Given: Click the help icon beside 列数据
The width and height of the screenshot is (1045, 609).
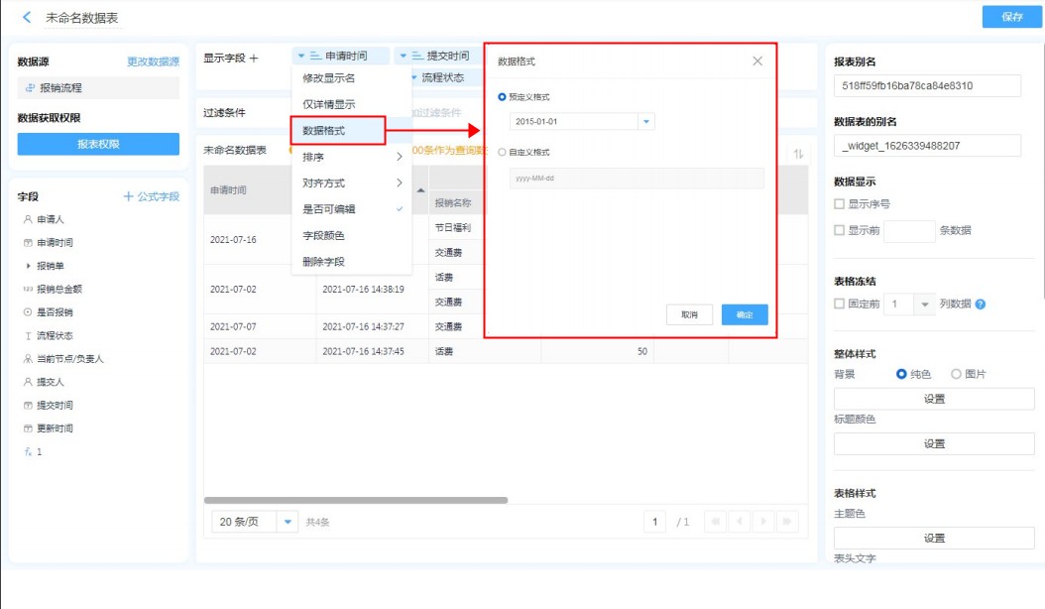Looking at the screenshot, I should [980, 304].
